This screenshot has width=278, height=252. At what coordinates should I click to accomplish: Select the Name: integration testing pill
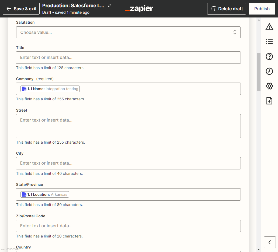tap(50, 89)
